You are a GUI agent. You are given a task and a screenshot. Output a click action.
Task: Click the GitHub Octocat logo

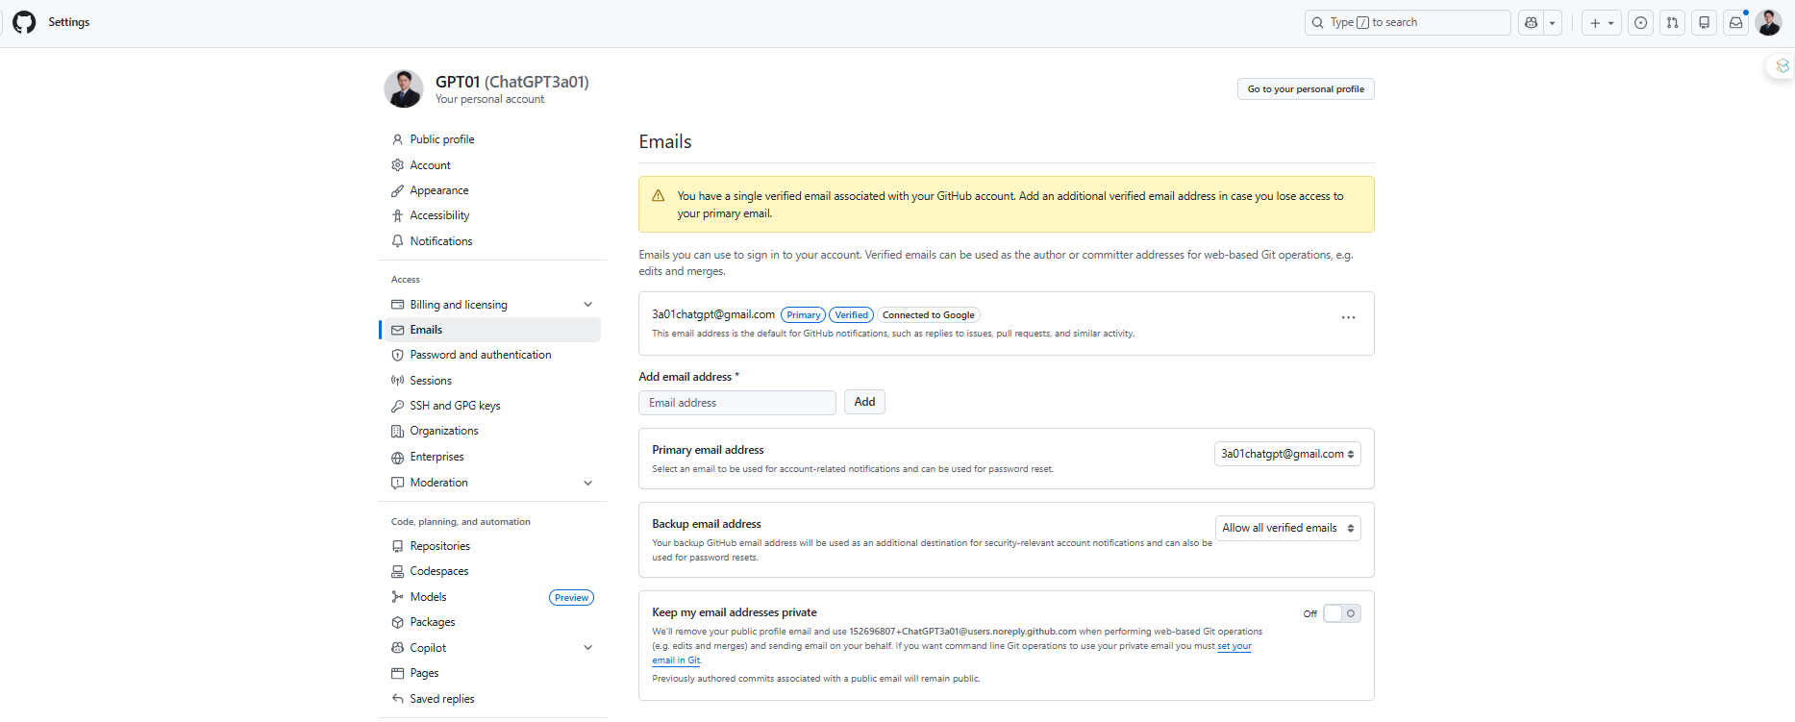tap(24, 22)
